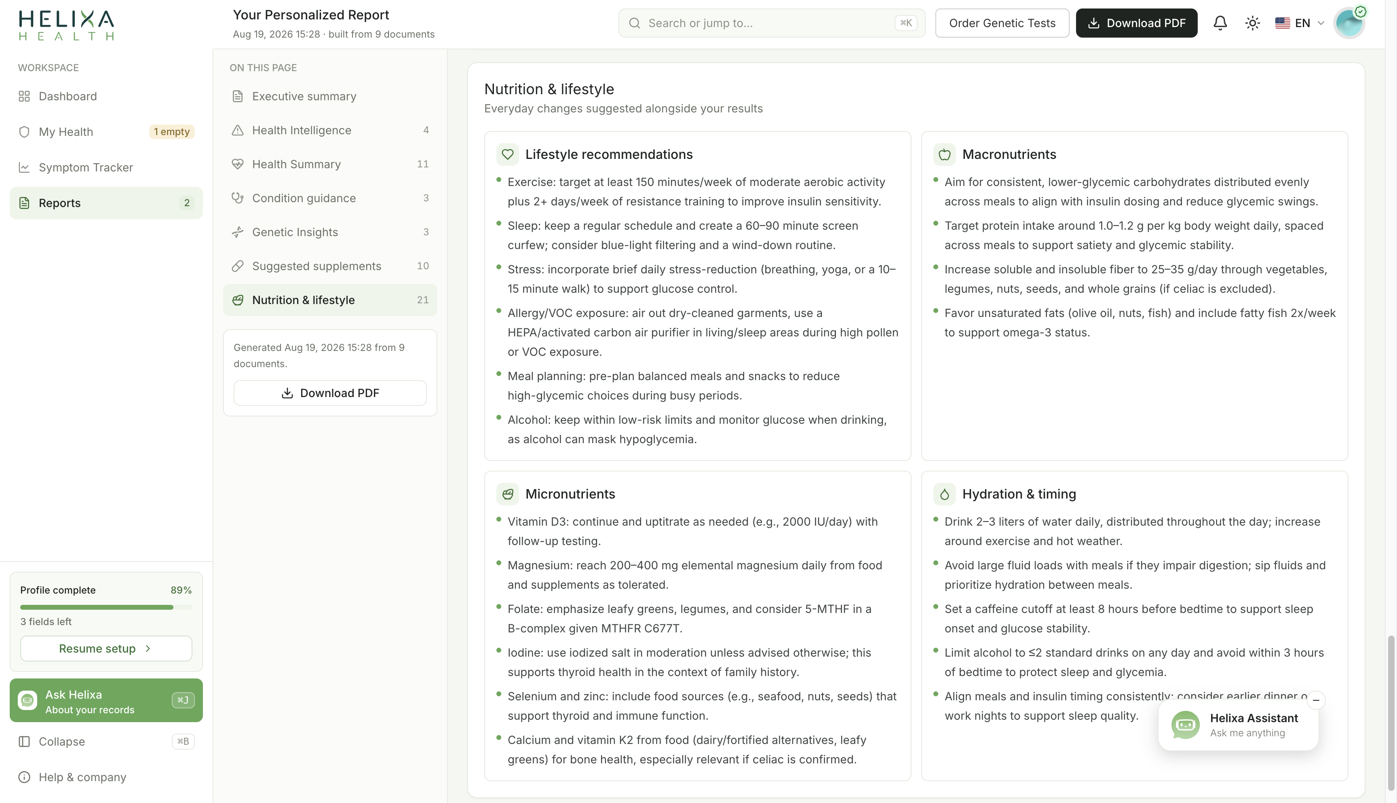
Task: Click the Lifestyle recommendations heading
Action: pyautogui.click(x=609, y=154)
